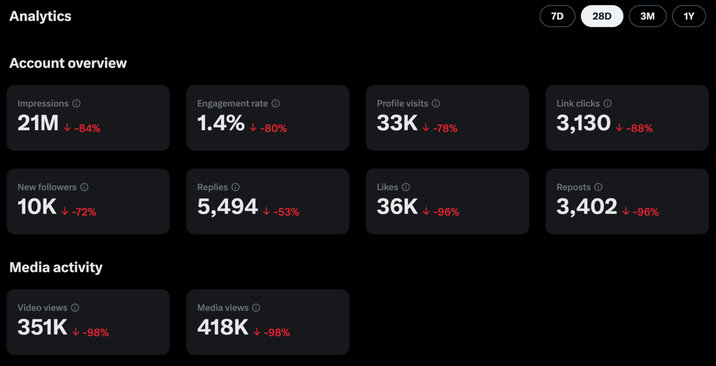The image size is (716, 366).
Task: Select the 28D time range
Action: point(602,16)
